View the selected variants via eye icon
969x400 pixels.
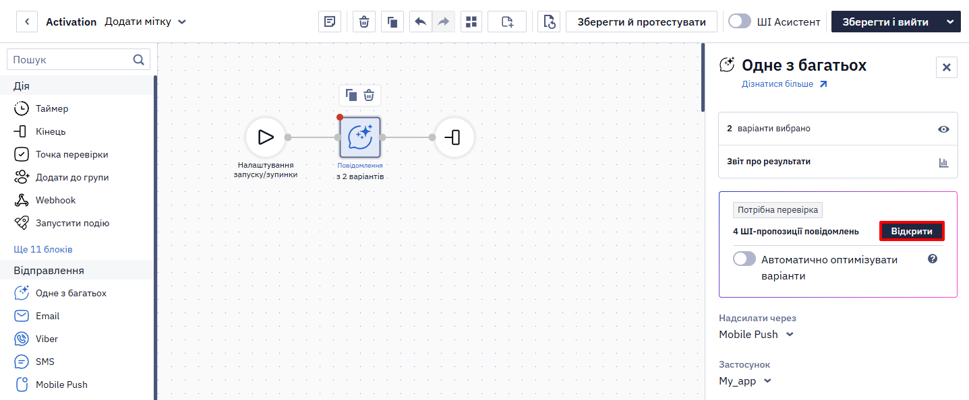(x=943, y=129)
